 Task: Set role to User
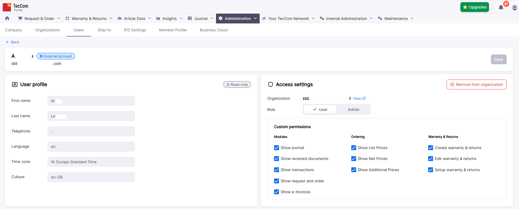coord(320,110)
